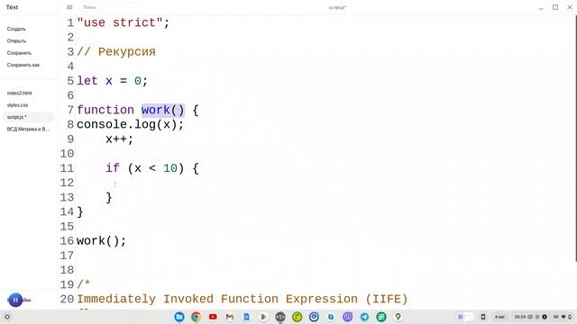Click the 'function' keyword on line 7
Image resolution: width=577 pixels, height=324 pixels.
(x=105, y=110)
